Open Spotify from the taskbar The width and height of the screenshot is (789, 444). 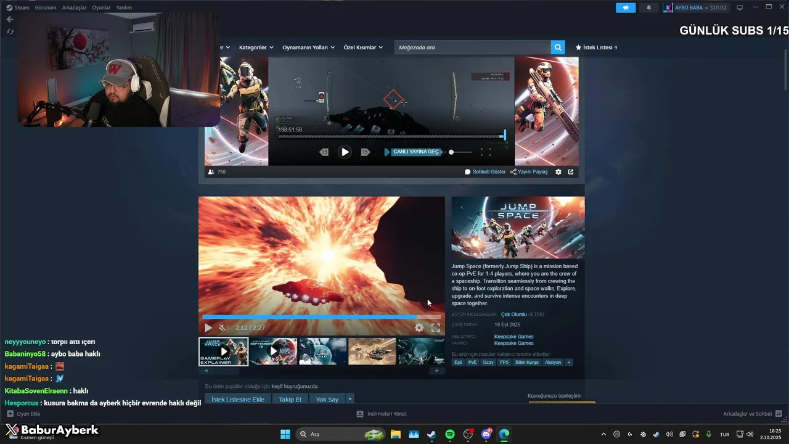[450, 434]
